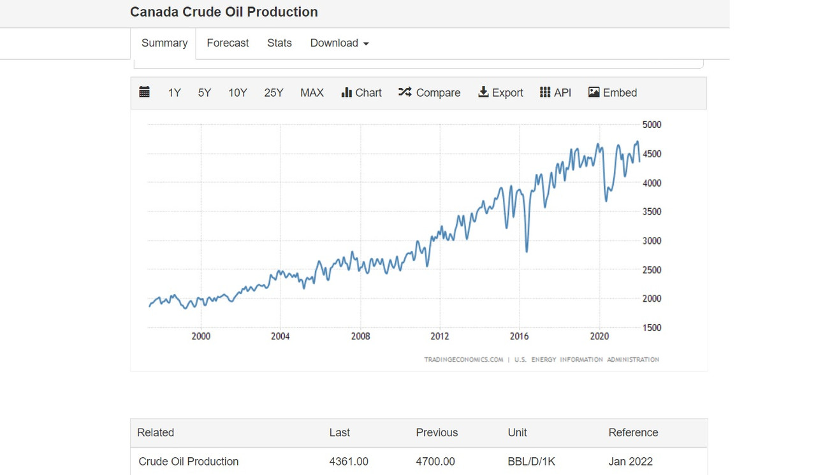Select the 10Y time range

pos(238,93)
